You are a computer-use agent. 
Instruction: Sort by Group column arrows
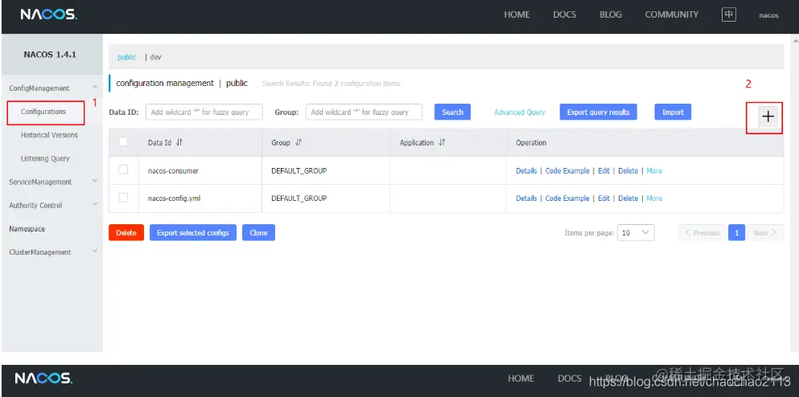(298, 142)
